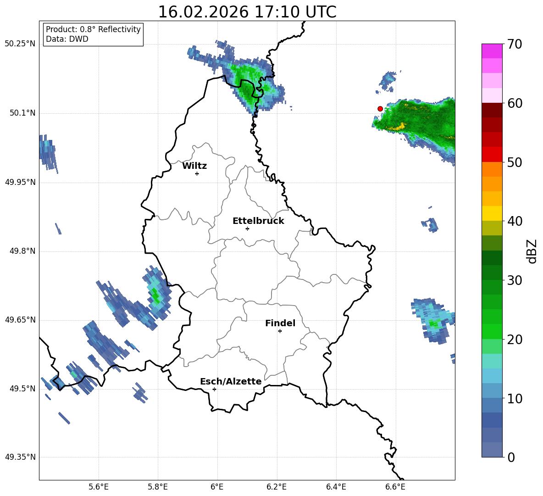Viewport: 543px width, 496px height.
Task: Click the Ettelbruck location cross marker
Action: 247,228
